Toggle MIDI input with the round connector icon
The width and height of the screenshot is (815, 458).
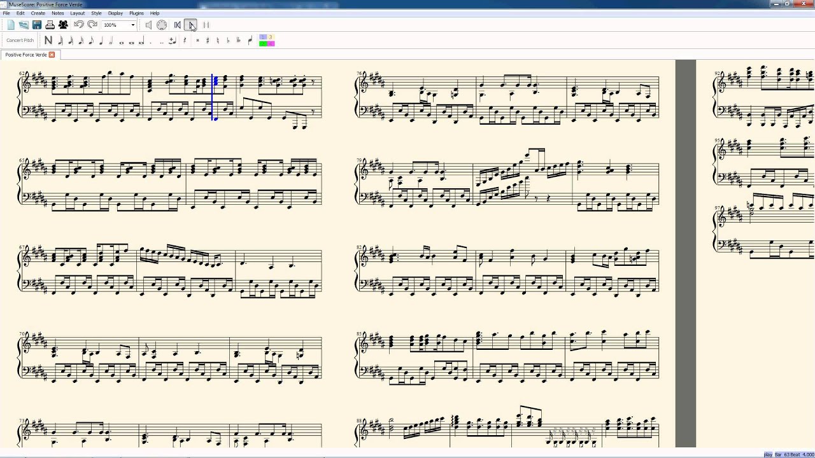pos(162,25)
